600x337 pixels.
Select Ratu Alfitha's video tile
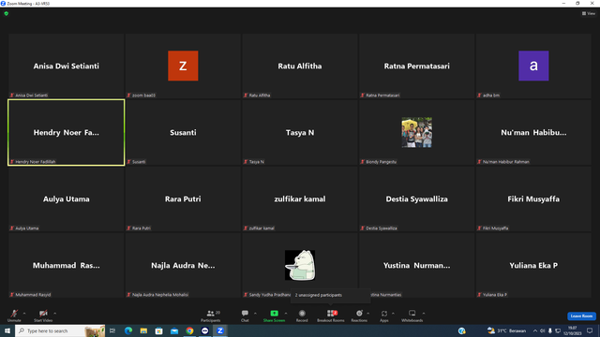point(300,66)
